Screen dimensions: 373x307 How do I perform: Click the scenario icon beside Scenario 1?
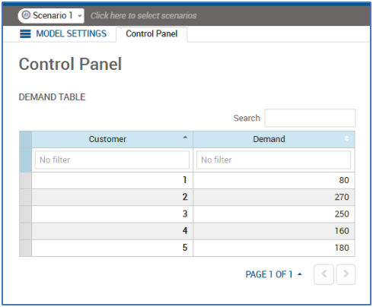(26, 15)
